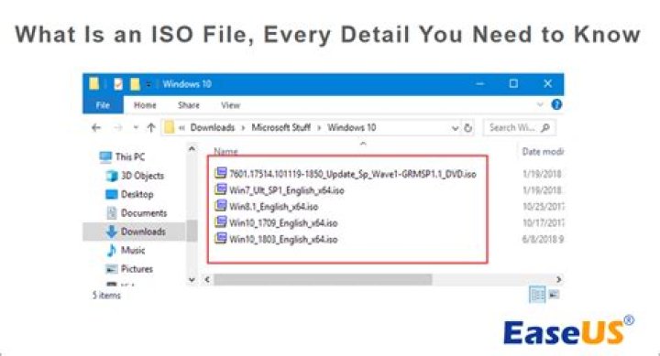660x356 pixels.
Task: Open Desktop in the navigation pane
Action: (129, 194)
